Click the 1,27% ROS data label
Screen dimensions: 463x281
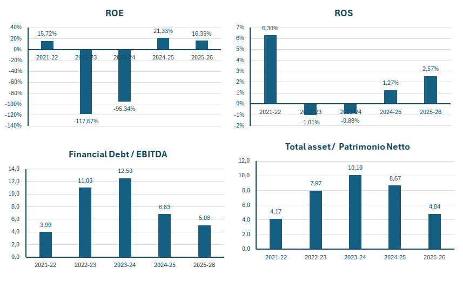tap(391, 83)
